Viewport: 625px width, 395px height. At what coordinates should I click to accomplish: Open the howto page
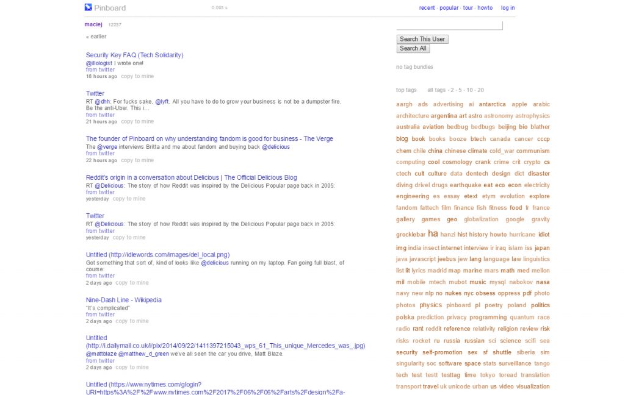pyautogui.click(x=485, y=8)
